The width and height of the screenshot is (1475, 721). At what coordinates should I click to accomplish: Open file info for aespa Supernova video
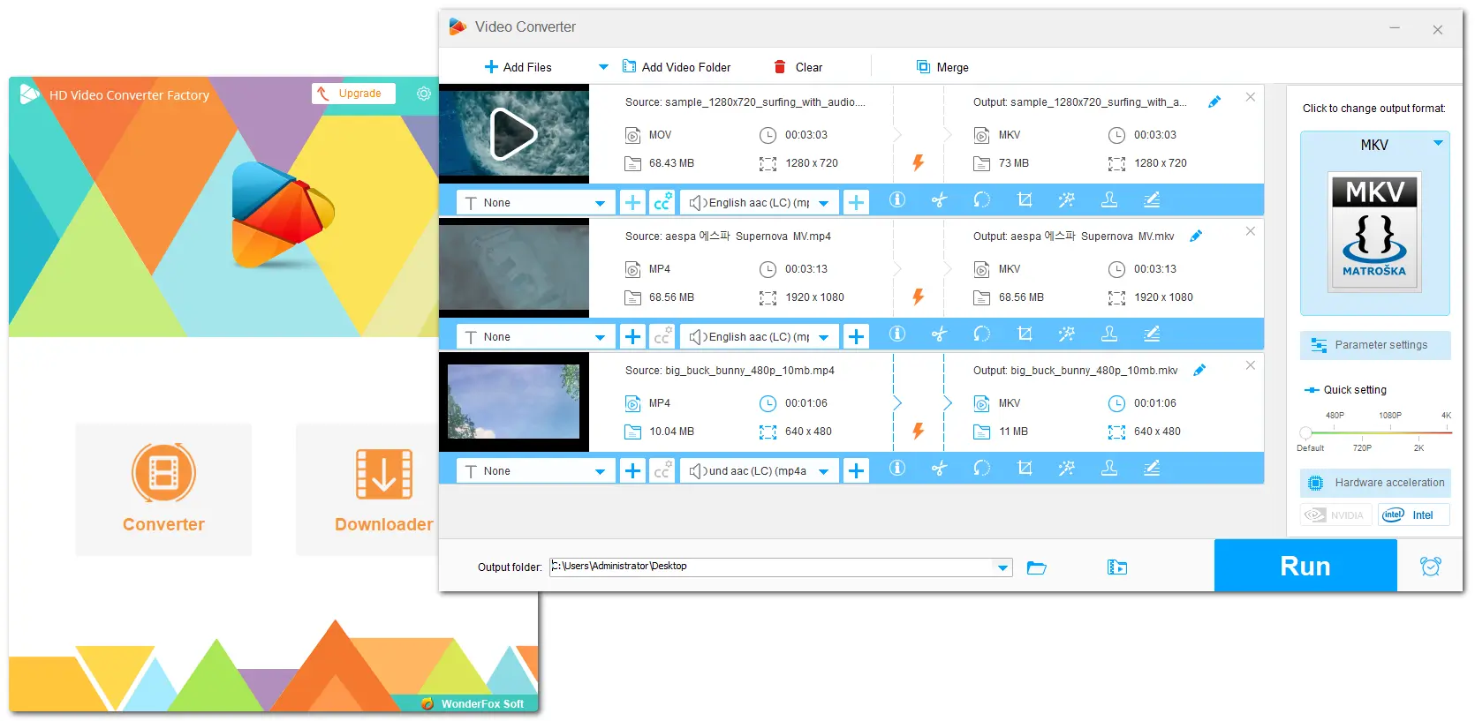click(x=896, y=334)
